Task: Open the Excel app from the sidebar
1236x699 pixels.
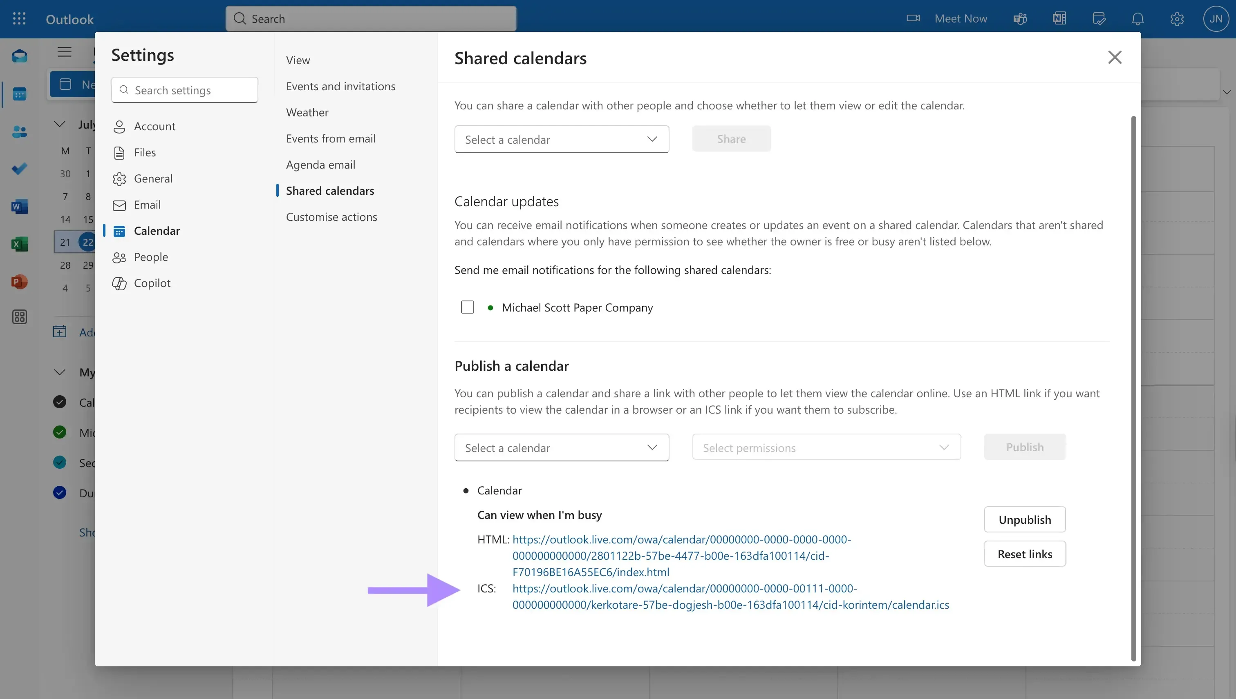Action: [19, 244]
